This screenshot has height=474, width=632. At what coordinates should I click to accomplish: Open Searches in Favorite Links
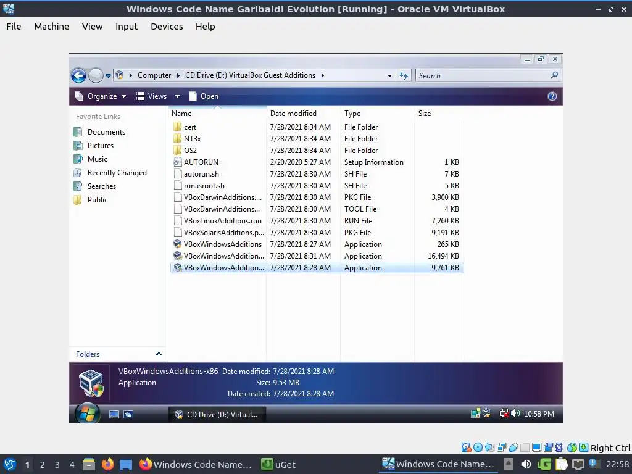(95, 186)
